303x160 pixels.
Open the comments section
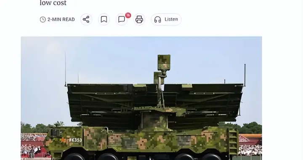(122, 19)
